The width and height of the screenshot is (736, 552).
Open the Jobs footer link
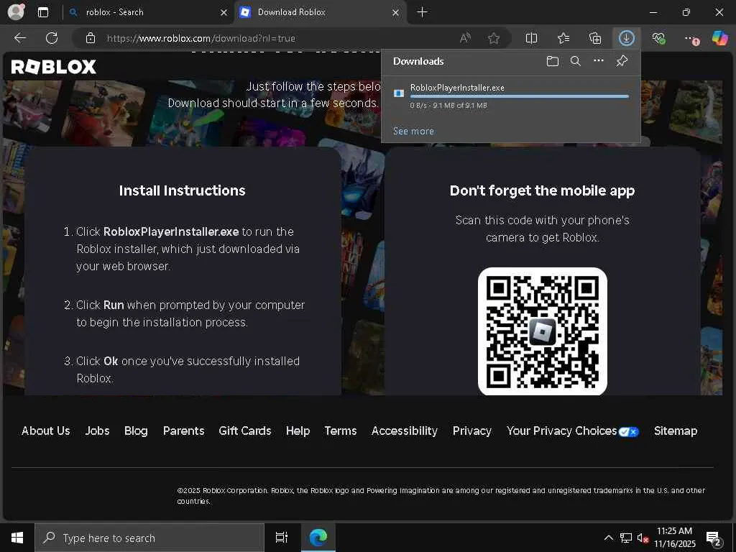point(97,431)
